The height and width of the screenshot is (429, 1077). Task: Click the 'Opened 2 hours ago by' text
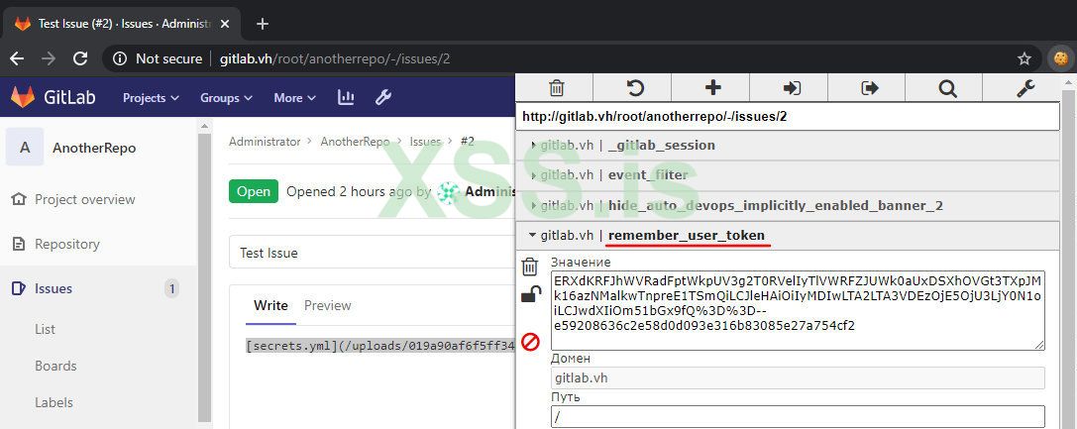pyautogui.click(x=359, y=191)
